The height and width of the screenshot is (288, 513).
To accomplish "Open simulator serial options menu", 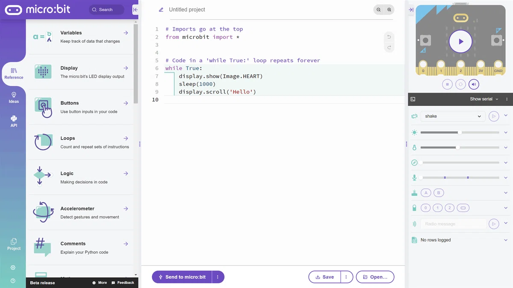I will [507, 99].
